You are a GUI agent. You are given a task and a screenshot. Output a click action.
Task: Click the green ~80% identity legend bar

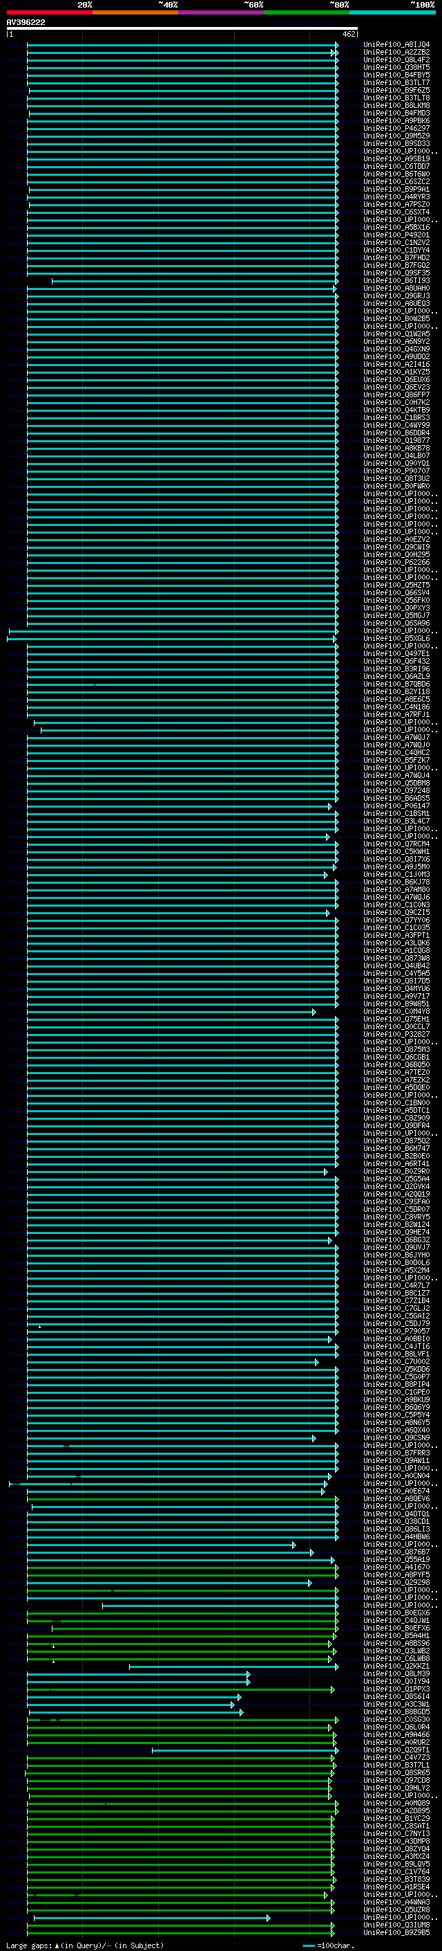click(307, 13)
